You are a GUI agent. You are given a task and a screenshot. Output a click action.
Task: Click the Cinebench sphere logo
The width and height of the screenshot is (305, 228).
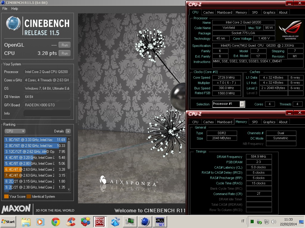(x=13, y=23)
